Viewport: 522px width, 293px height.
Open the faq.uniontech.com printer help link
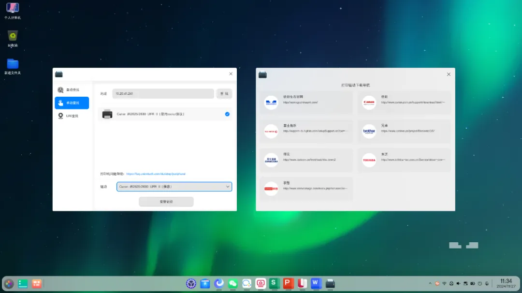[x=156, y=174]
